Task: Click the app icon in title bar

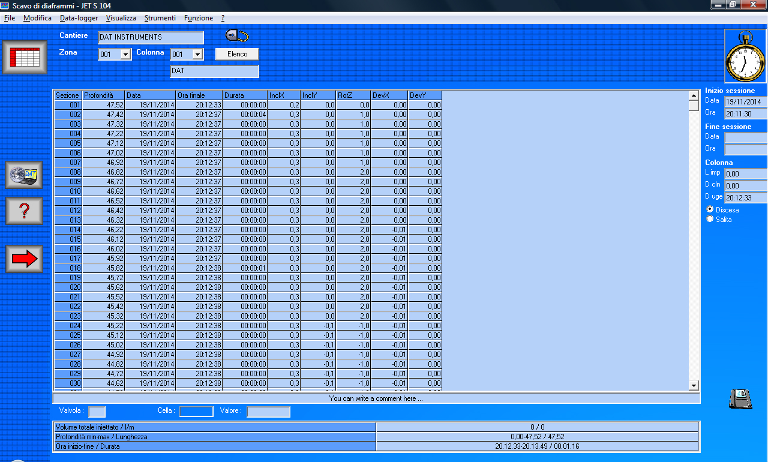Action: click(5, 5)
